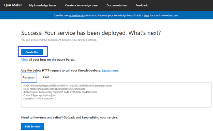Follow the active learning link in banner
213x131 pixels.
(x=77, y=15)
